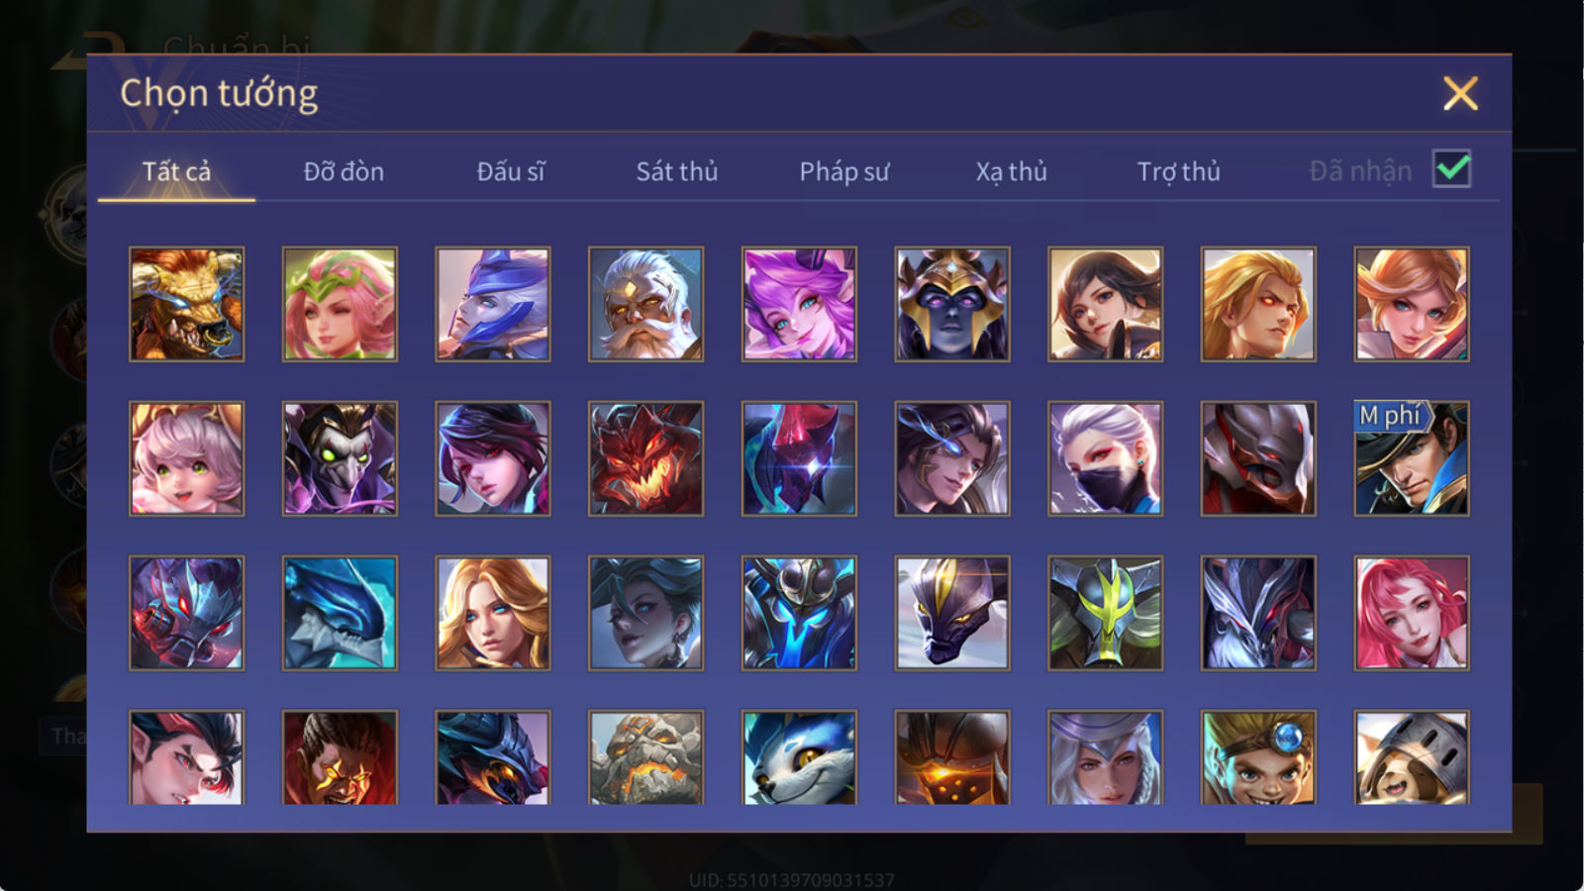The width and height of the screenshot is (1584, 891).
Task: Select the golden bull hero portrait
Action: pos(186,304)
